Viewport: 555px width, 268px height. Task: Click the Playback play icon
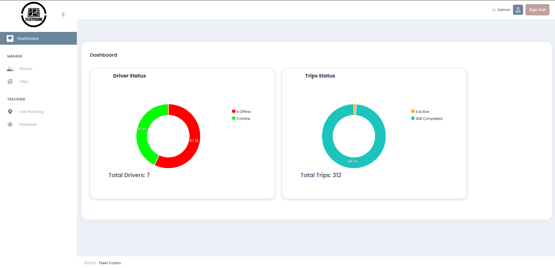10,124
